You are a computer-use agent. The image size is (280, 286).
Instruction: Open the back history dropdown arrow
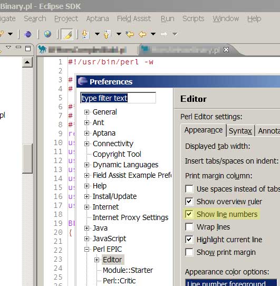coord(153,34)
